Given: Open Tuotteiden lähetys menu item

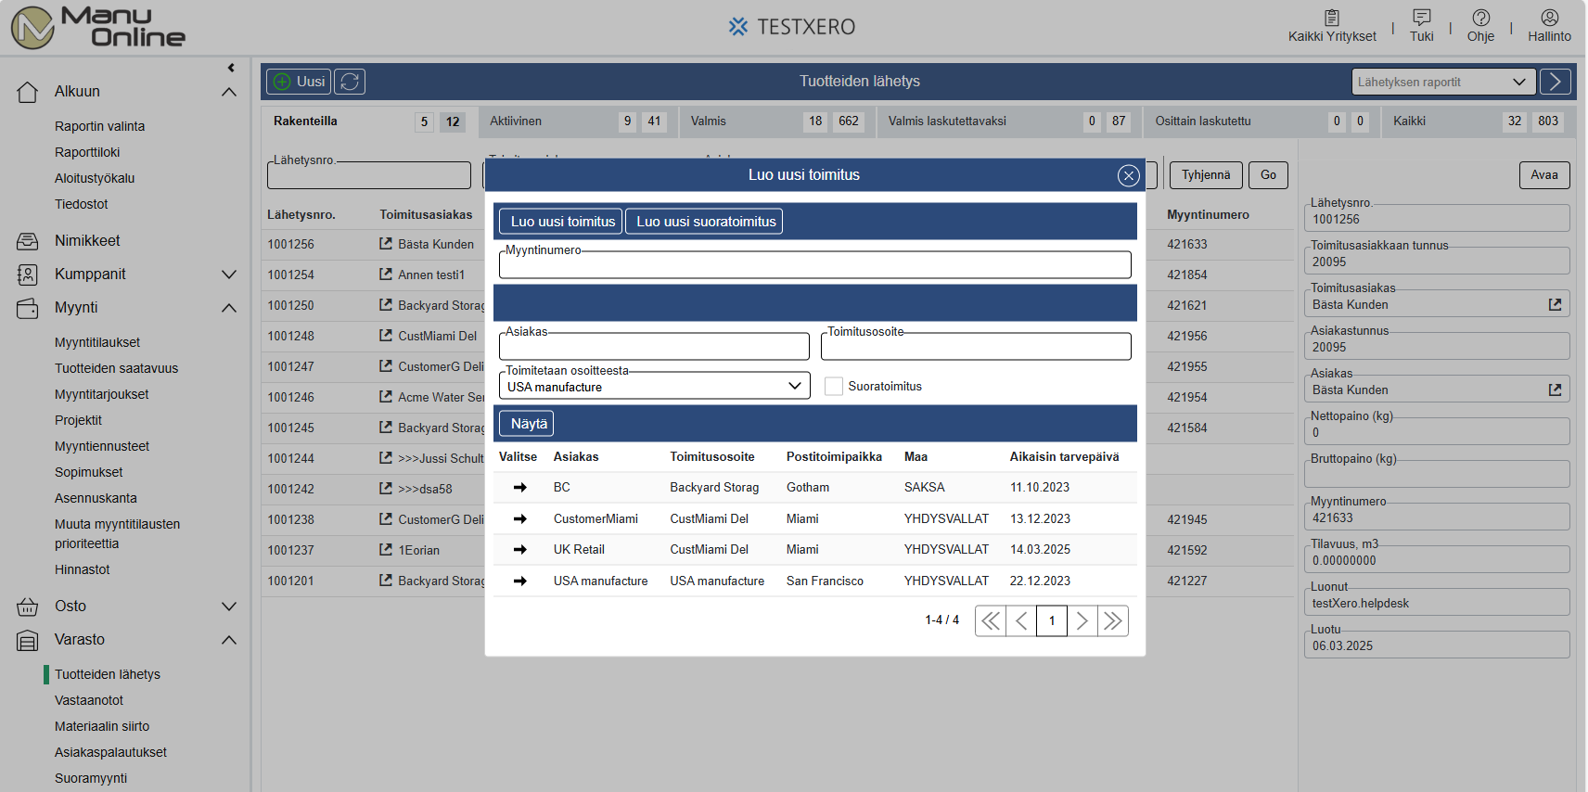Looking at the screenshot, I should pyautogui.click(x=108, y=674).
